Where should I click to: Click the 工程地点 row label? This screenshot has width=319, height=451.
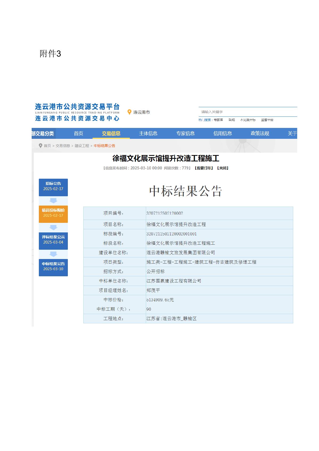[113, 319]
